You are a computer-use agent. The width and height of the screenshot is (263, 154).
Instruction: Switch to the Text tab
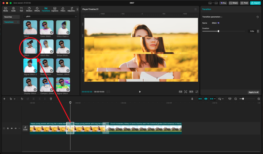(21, 9)
